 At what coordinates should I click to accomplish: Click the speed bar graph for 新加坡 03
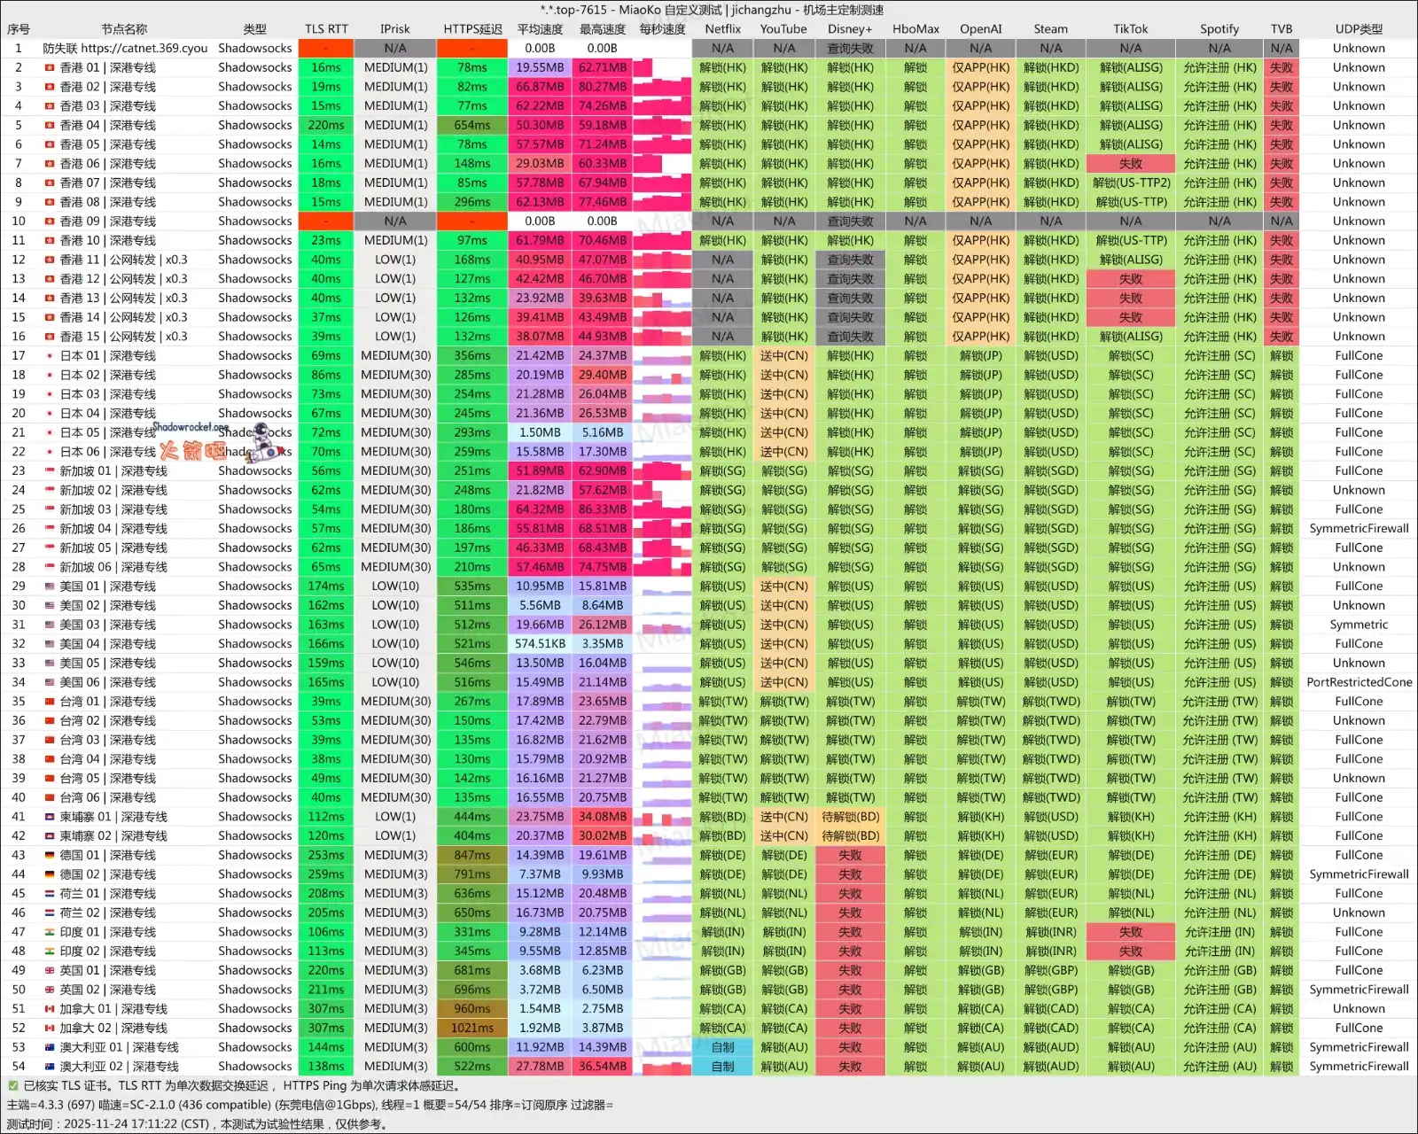(662, 509)
